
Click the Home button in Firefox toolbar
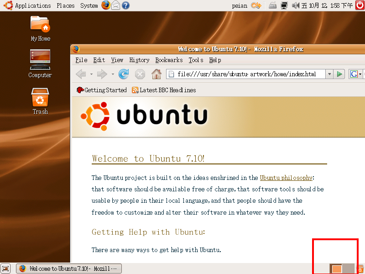(x=156, y=74)
